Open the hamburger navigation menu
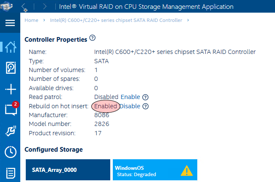 pyautogui.click(x=10, y=23)
